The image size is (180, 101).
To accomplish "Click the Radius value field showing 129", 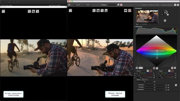I will tap(155, 82).
